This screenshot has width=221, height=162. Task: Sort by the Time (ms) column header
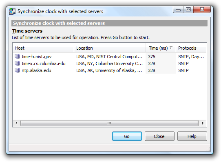pos(161,48)
